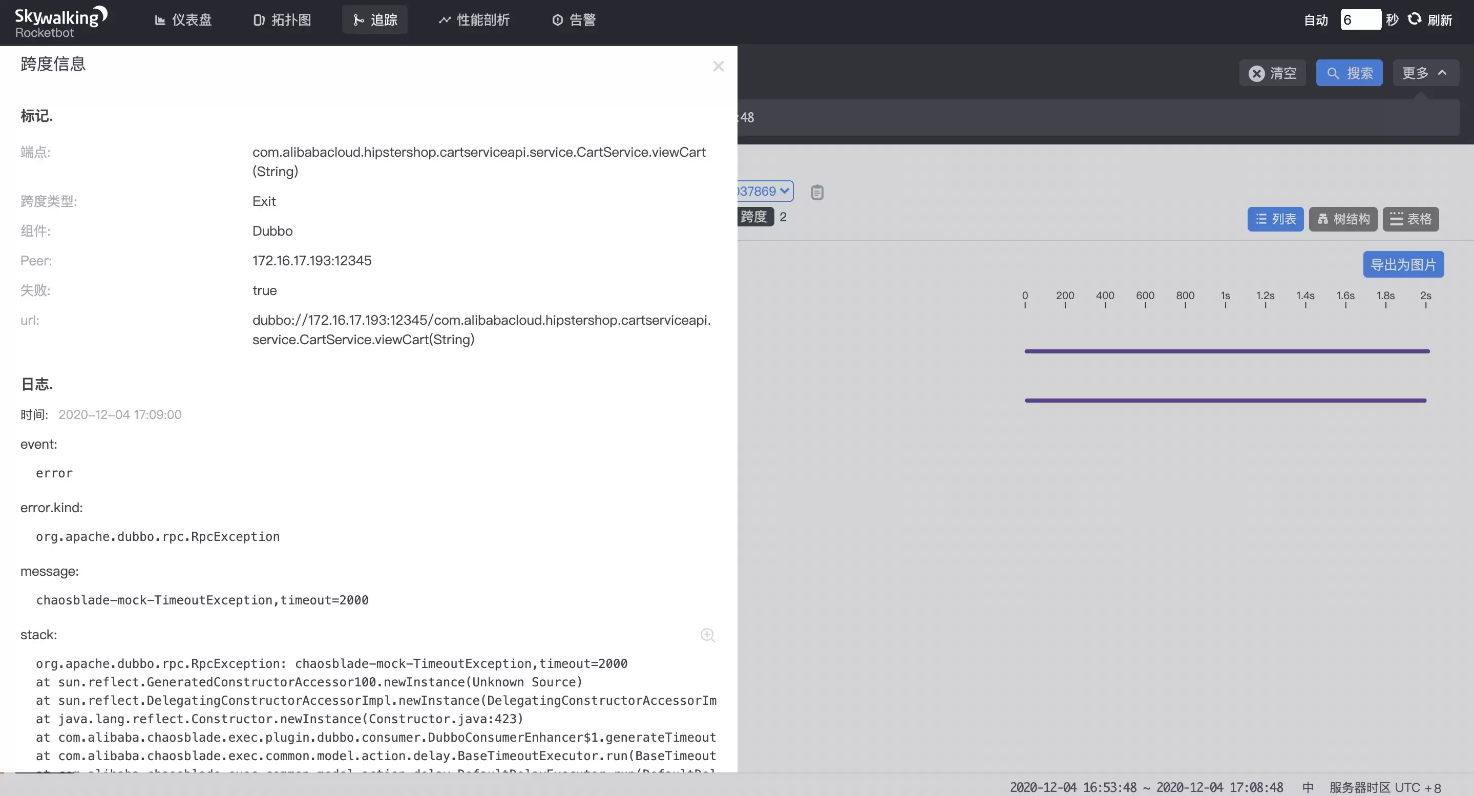This screenshot has height=796, width=1474.
Task: Open the 性能剖析 profiling tab
Action: pyautogui.click(x=474, y=20)
